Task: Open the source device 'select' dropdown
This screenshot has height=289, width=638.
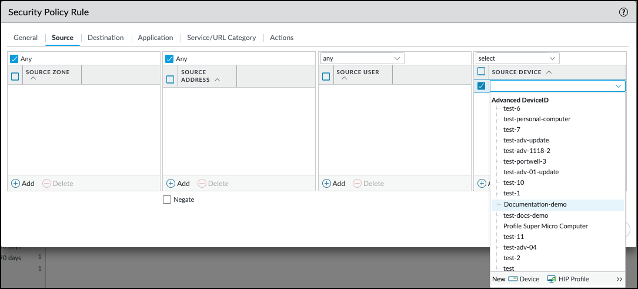Action: coord(517,58)
